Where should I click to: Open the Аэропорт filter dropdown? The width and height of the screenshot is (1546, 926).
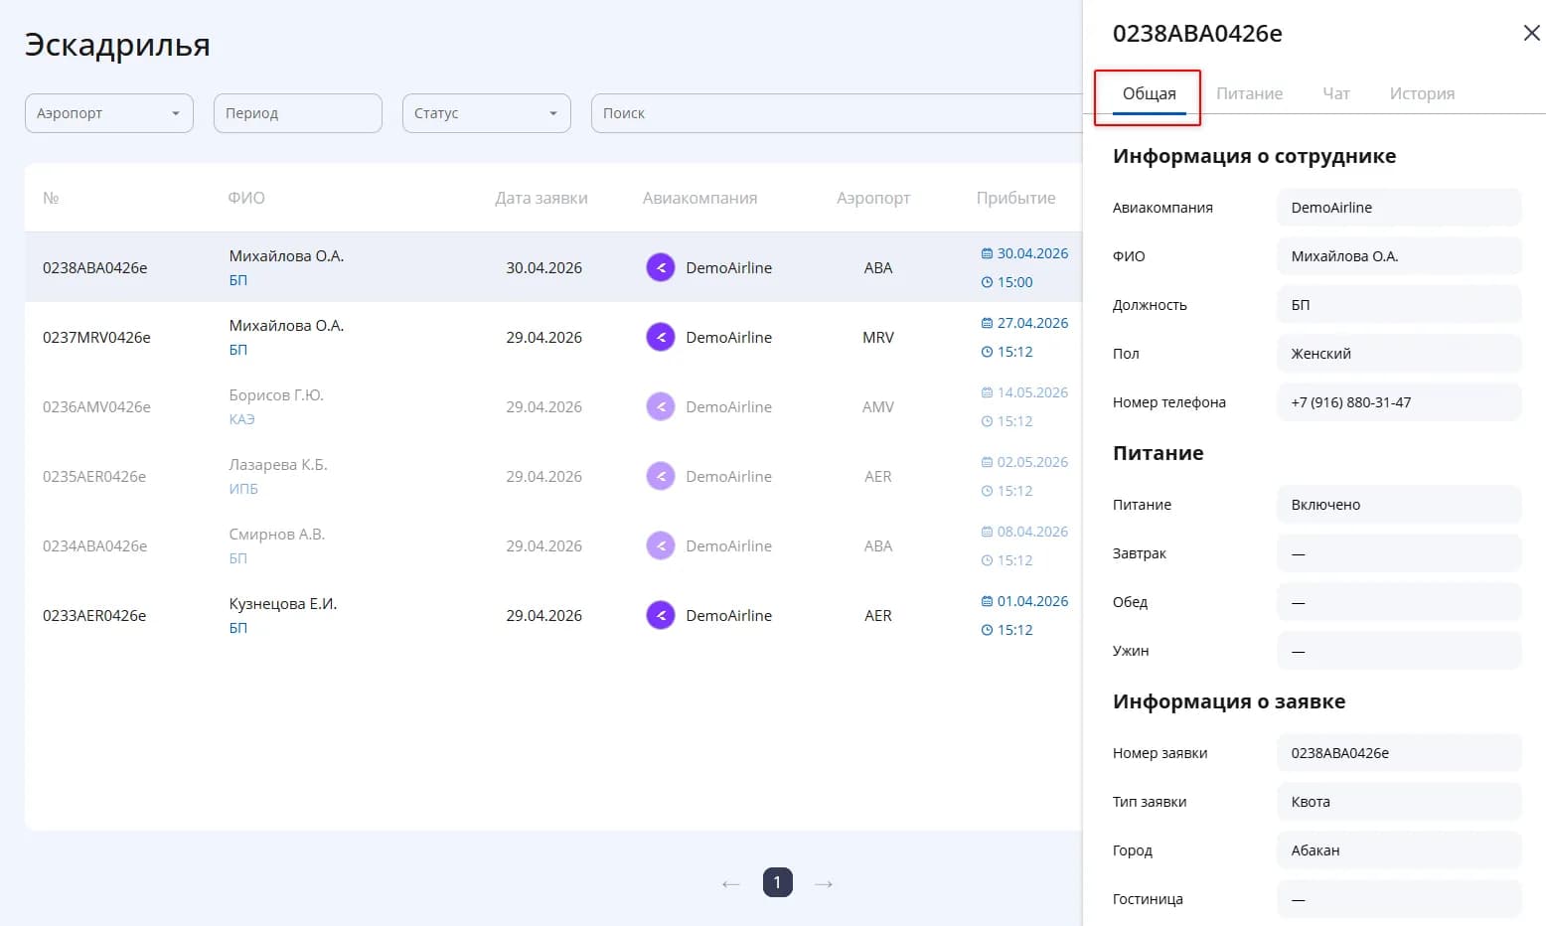(x=109, y=113)
